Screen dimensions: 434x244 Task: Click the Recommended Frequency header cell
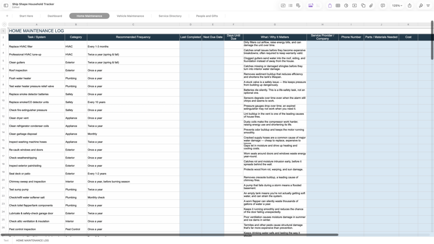point(133,37)
